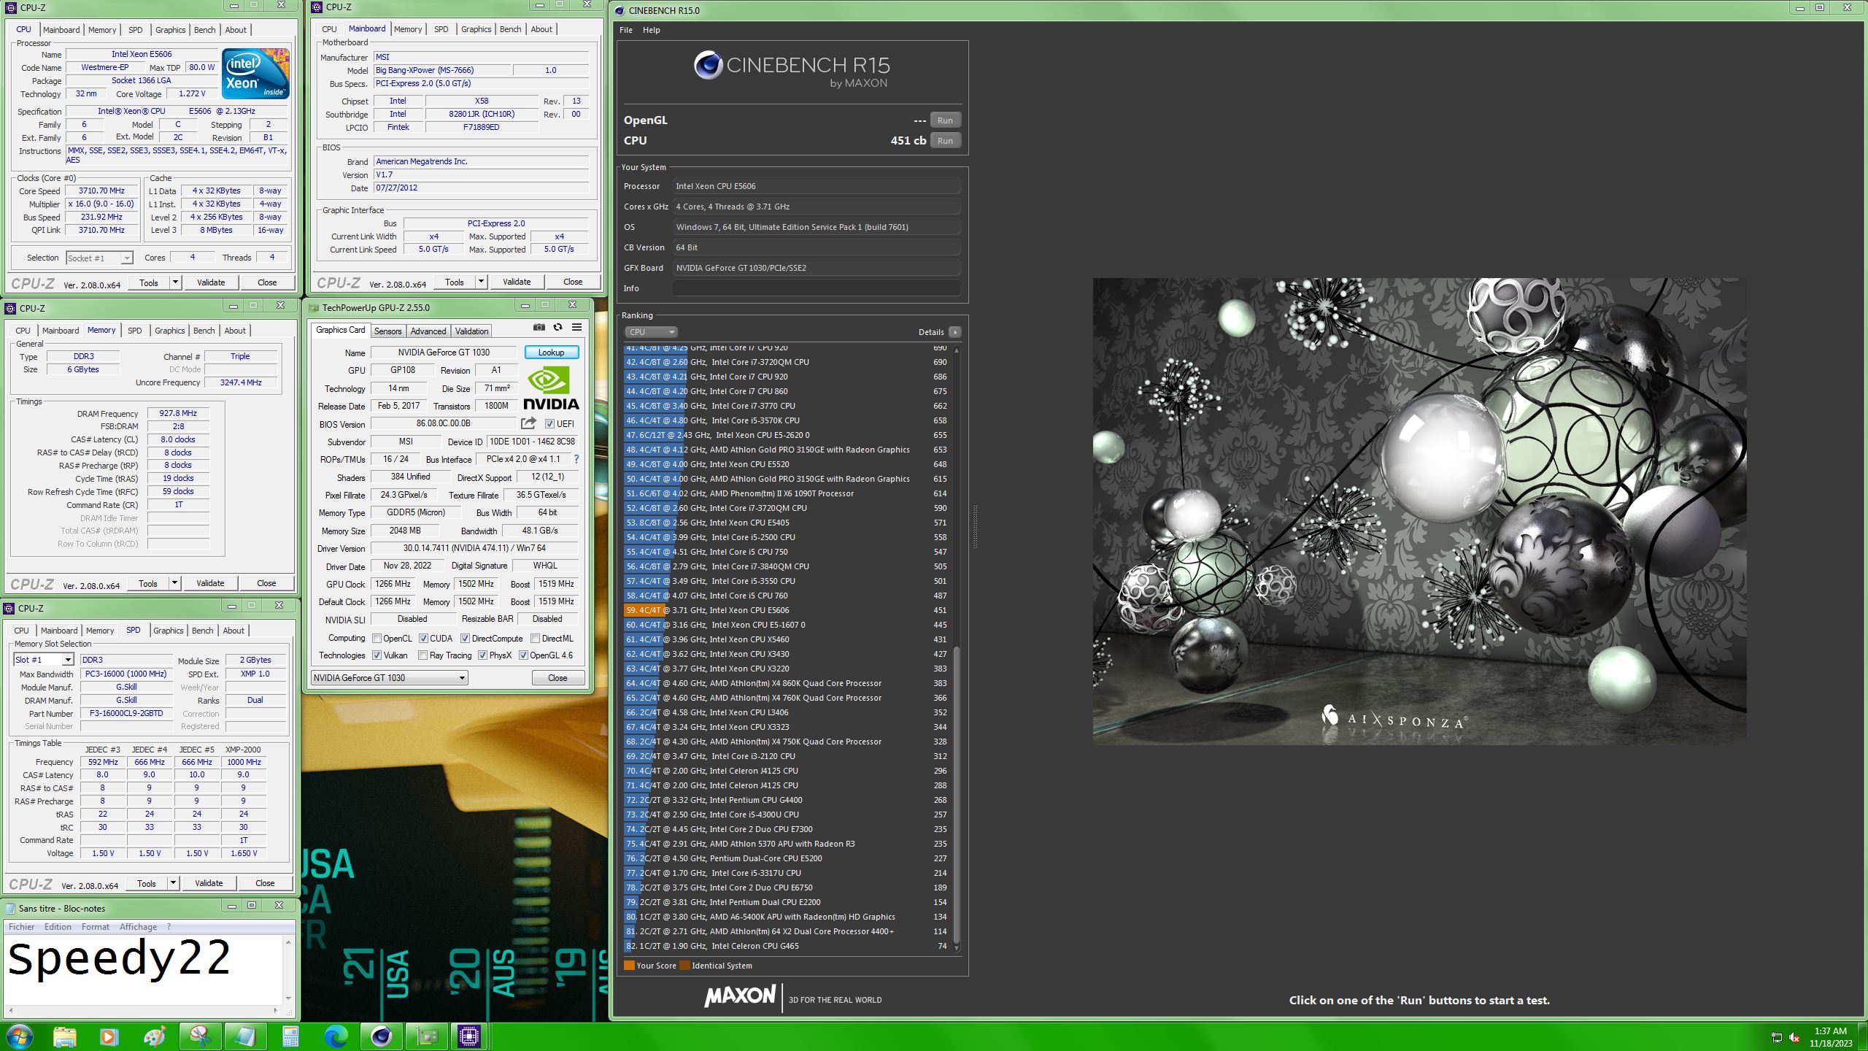Switch to CPU-Z on the taskbar
1868x1051 pixels.
[x=469, y=1036]
